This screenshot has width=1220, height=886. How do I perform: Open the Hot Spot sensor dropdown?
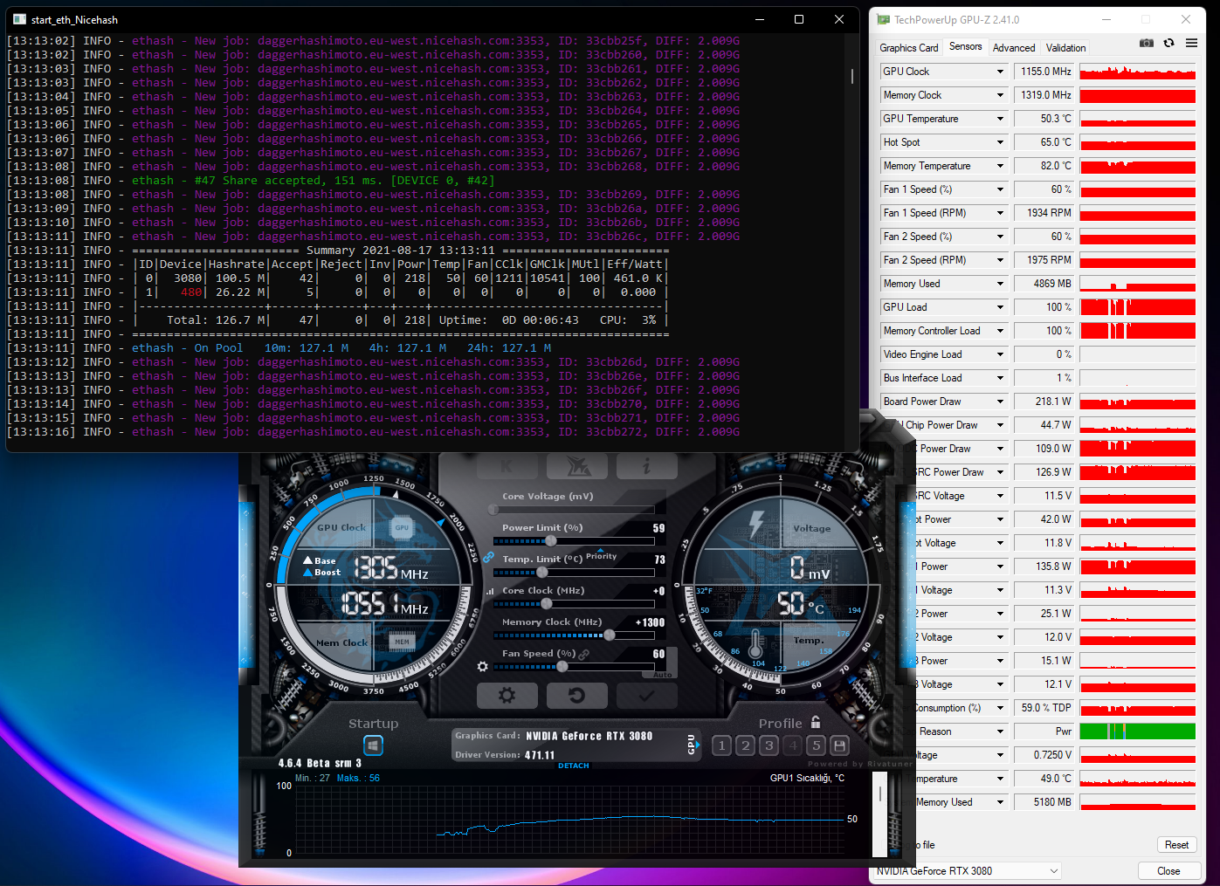pos(1001,142)
